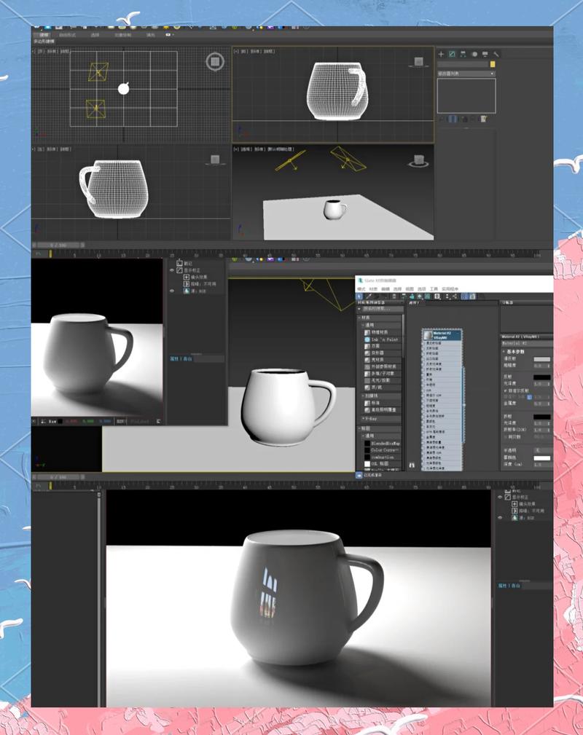
Task: Open the 实用程序 menu in Slate material editor
Action: pyautogui.click(x=450, y=288)
